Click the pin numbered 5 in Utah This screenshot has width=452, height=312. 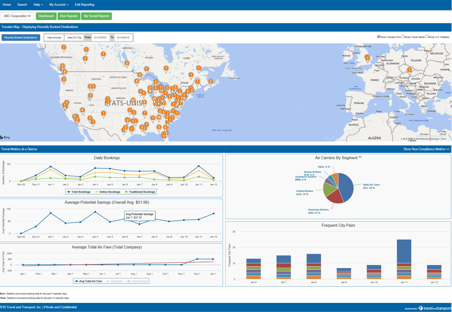[x=90, y=96]
